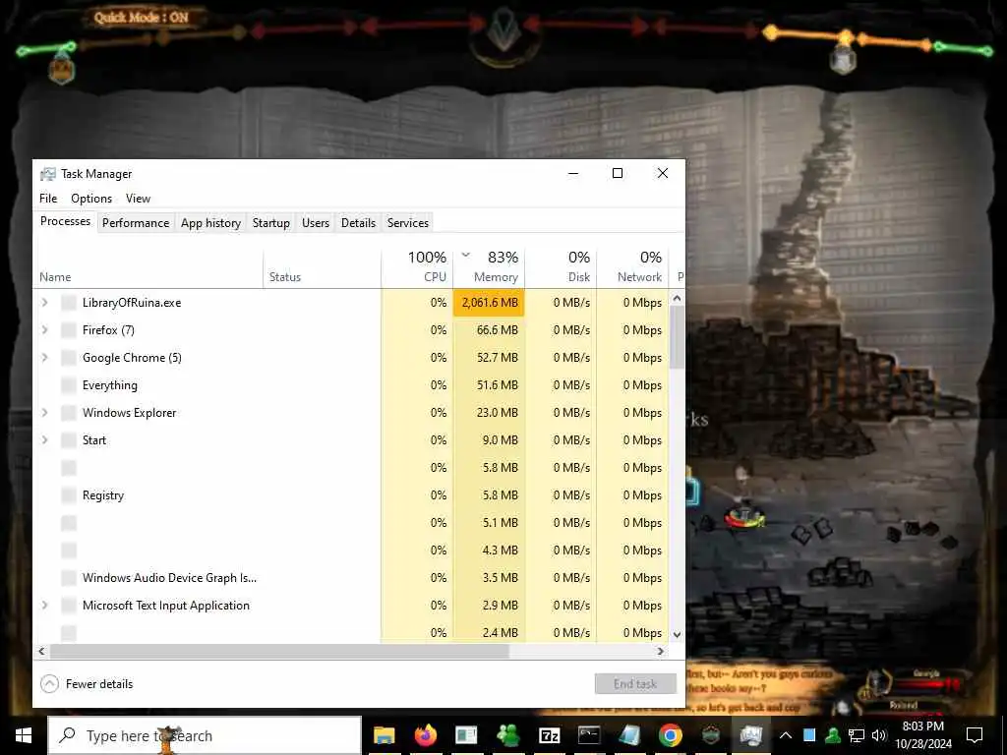Click the Windows Explorer process icon
1007x755 pixels.
69,413
